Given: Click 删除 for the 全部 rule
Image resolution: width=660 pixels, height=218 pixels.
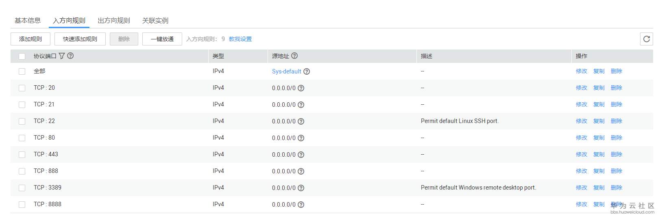Looking at the screenshot, I should [x=616, y=71].
